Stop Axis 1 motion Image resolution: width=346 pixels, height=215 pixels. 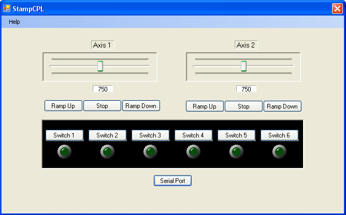coord(102,106)
